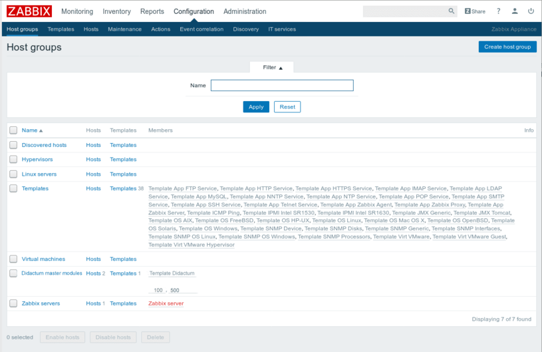Open Templates link for Hypervisors row
542x352 pixels.
(x=123, y=159)
